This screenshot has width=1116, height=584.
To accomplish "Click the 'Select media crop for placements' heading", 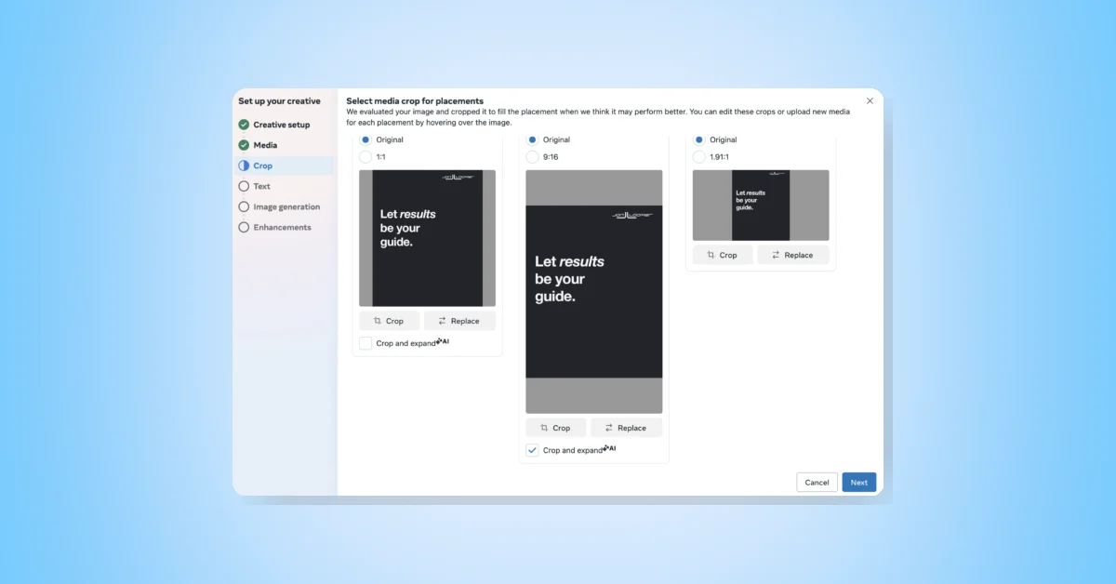I will tap(415, 100).
